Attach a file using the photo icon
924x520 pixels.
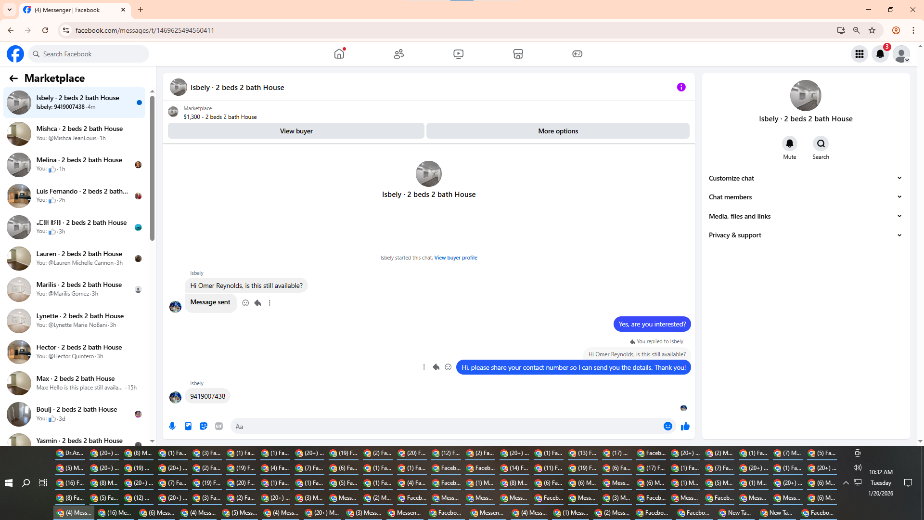[188, 426]
